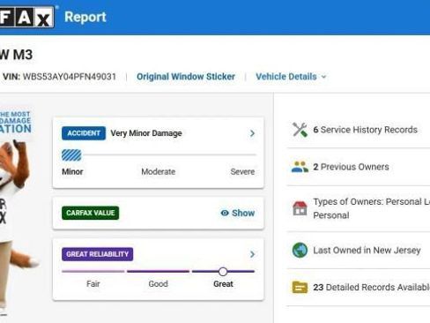Toggle the eye icon to show Carfax value
This screenshot has height=323, width=430.
click(225, 213)
